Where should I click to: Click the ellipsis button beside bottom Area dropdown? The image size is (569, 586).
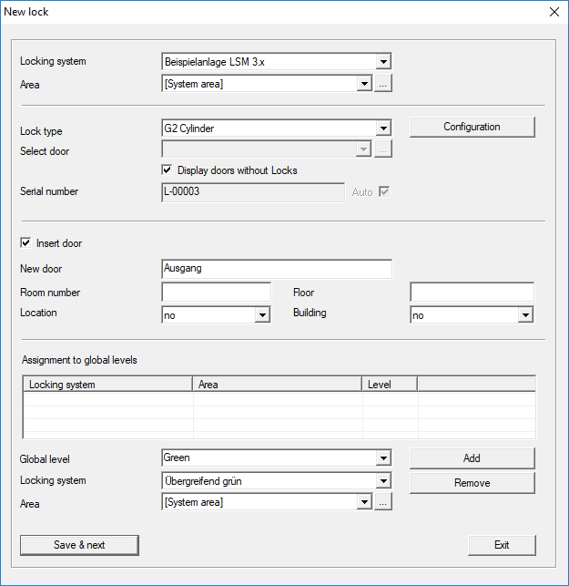[x=384, y=502]
